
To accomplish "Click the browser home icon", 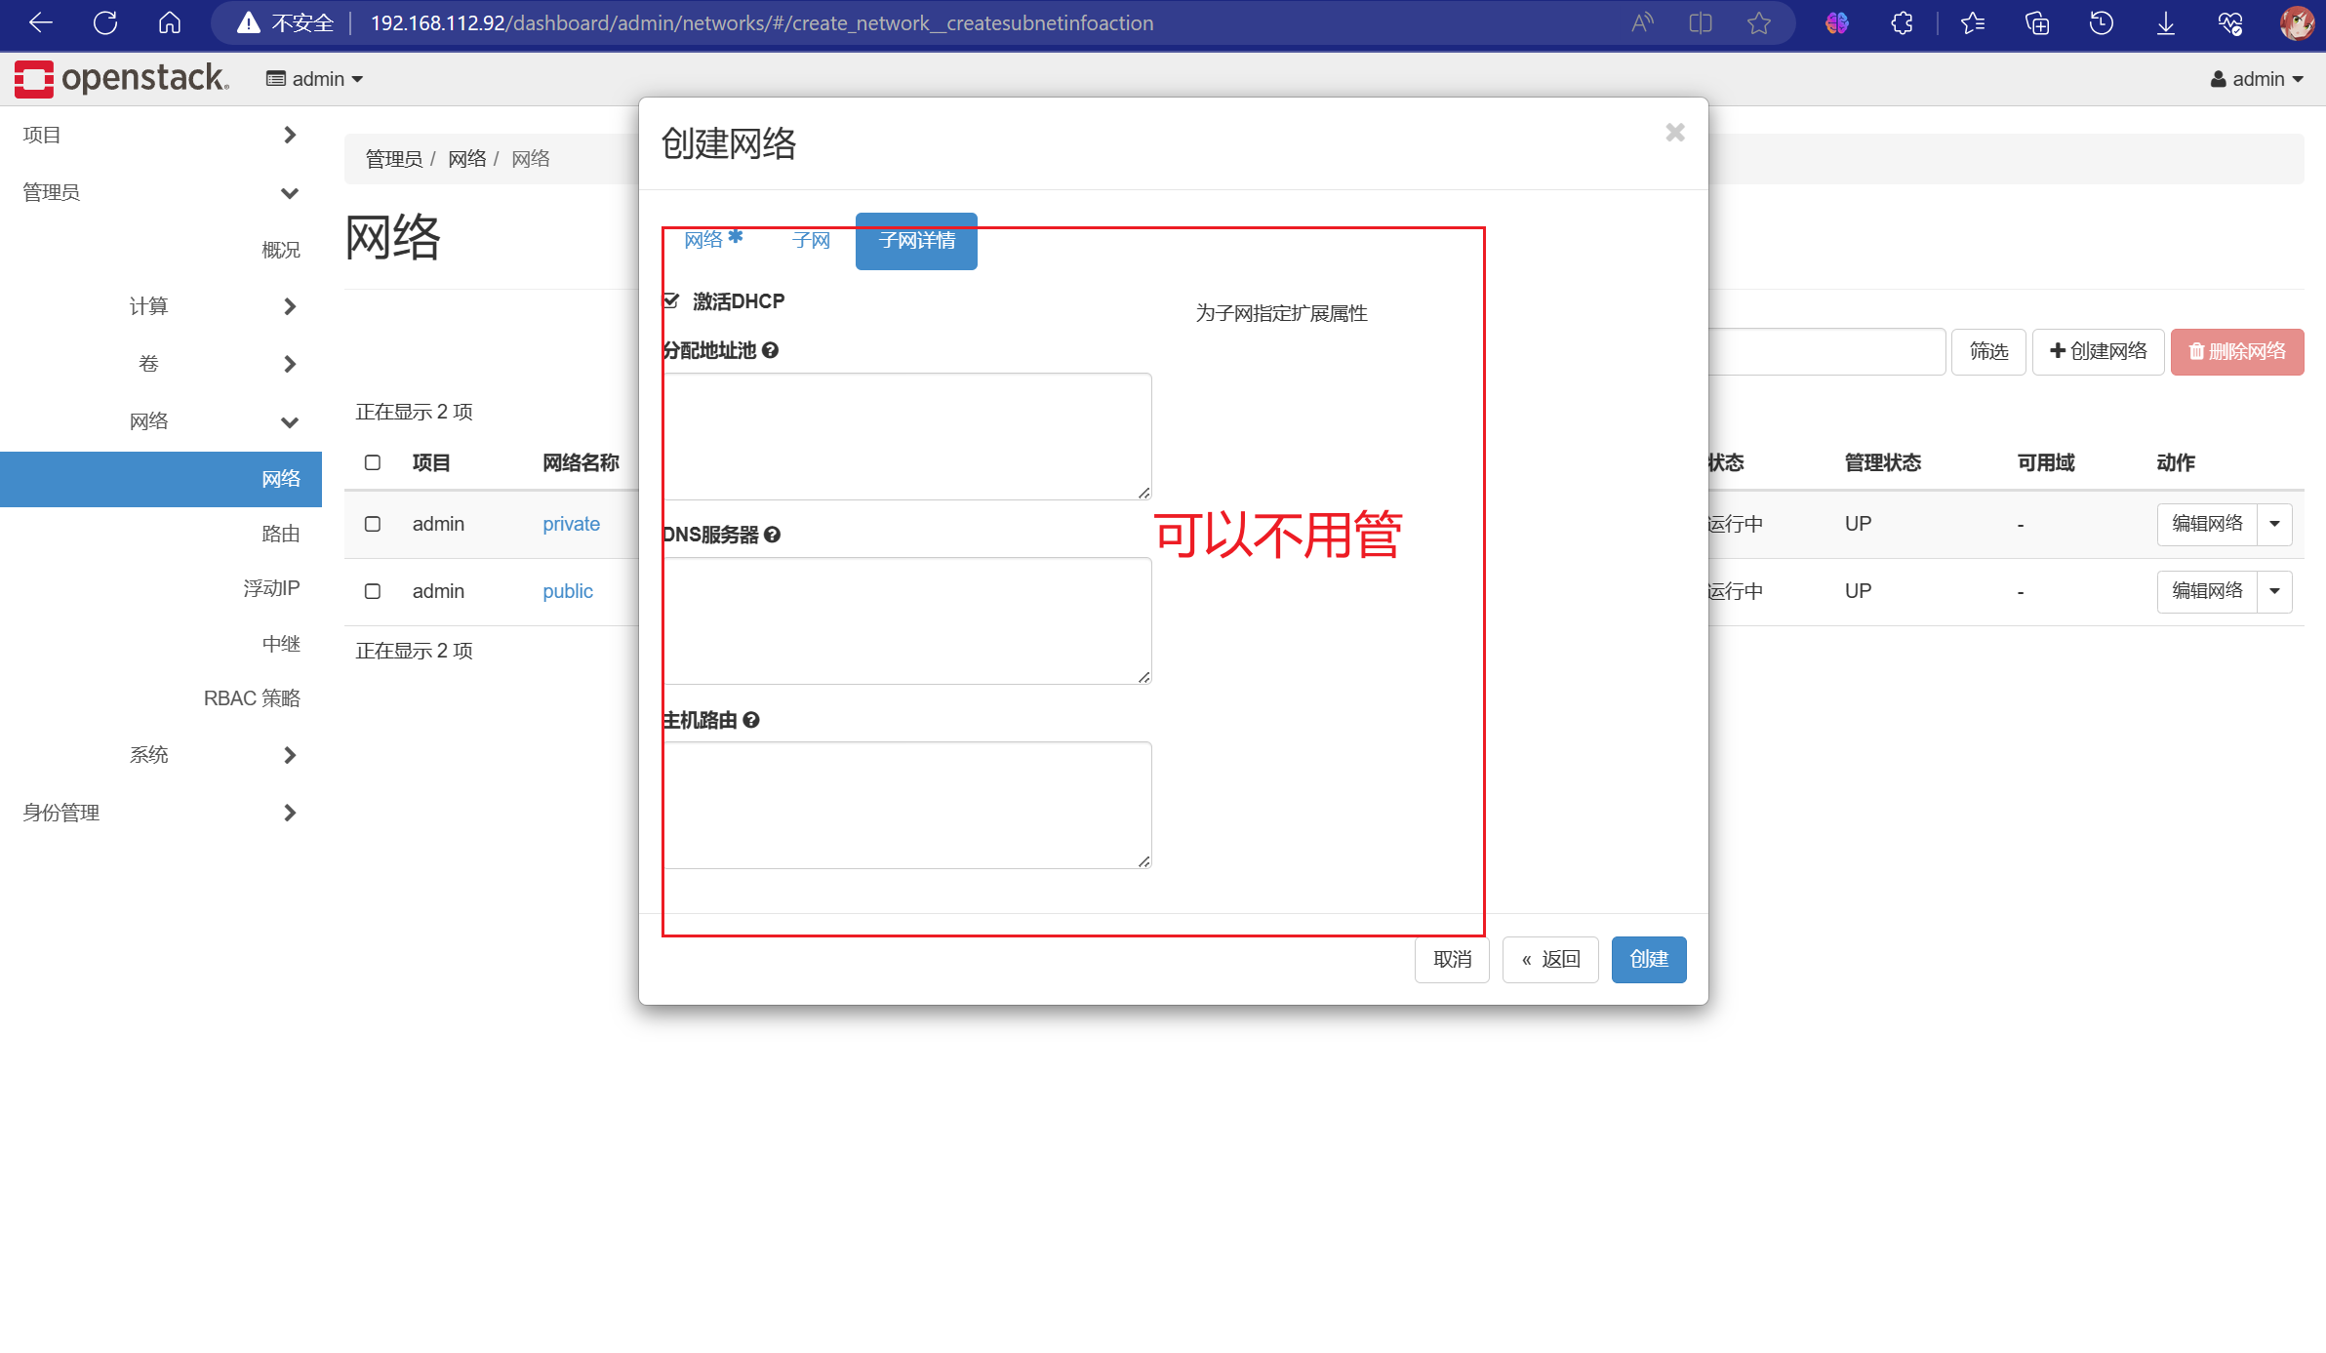I will pos(170,22).
